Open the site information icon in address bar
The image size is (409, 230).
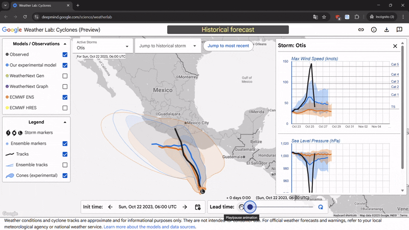point(36,17)
